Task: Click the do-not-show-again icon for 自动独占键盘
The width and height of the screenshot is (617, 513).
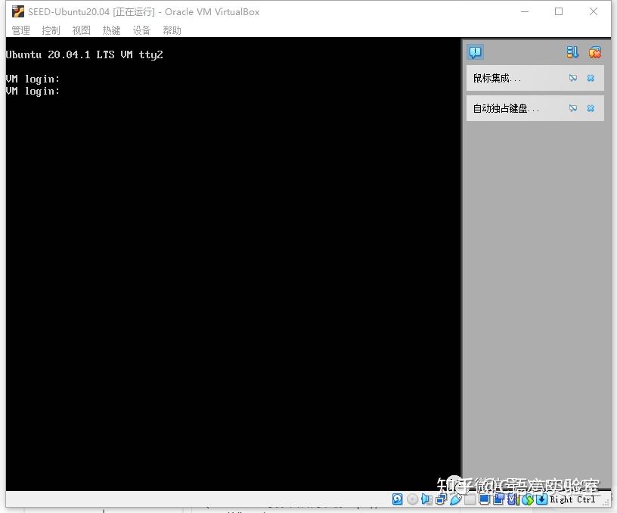Action: 573,108
